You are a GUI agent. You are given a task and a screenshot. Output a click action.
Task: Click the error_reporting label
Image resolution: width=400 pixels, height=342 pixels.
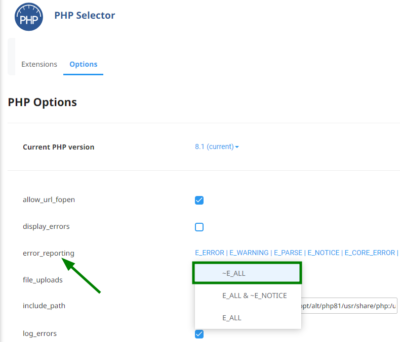(49, 254)
